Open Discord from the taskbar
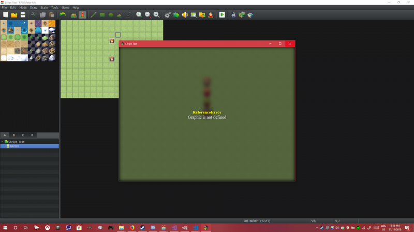The width and height of the screenshot is (414, 232). [x=153, y=228]
